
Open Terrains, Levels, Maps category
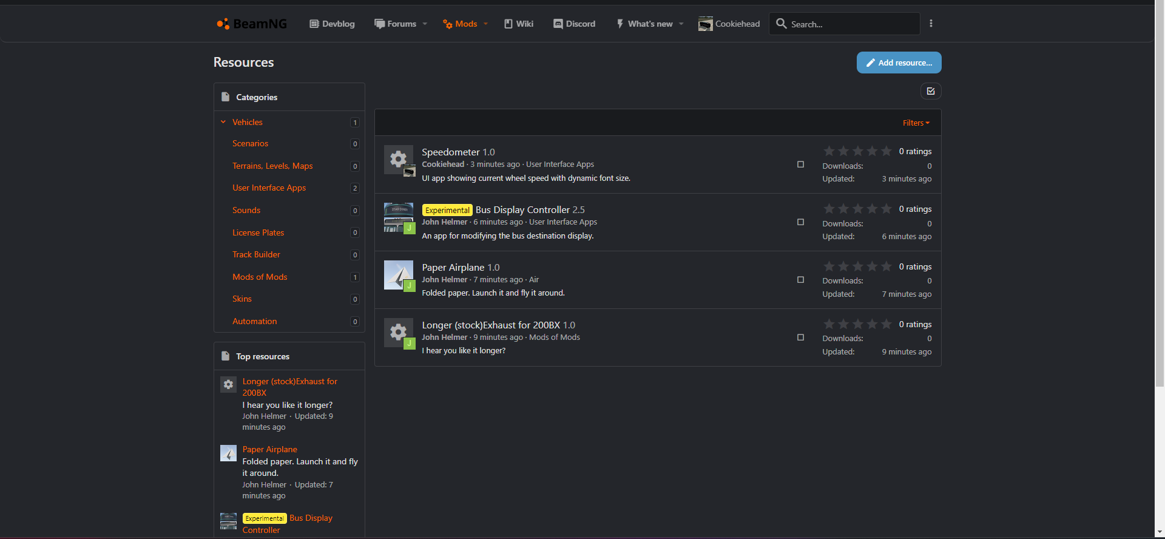pos(272,166)
